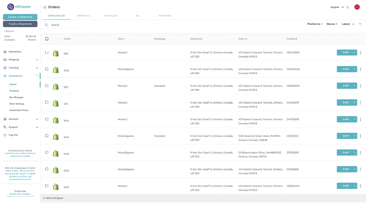Image resolution: width=366 pixels, height=205 pixels.
Task: Open the Stores filter dropdown
Action: coord(332,24)
